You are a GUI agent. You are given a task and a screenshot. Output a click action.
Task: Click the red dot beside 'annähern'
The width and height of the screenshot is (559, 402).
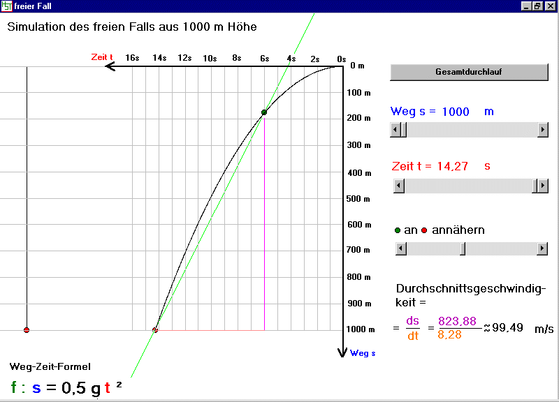click(x=424, y=230)
